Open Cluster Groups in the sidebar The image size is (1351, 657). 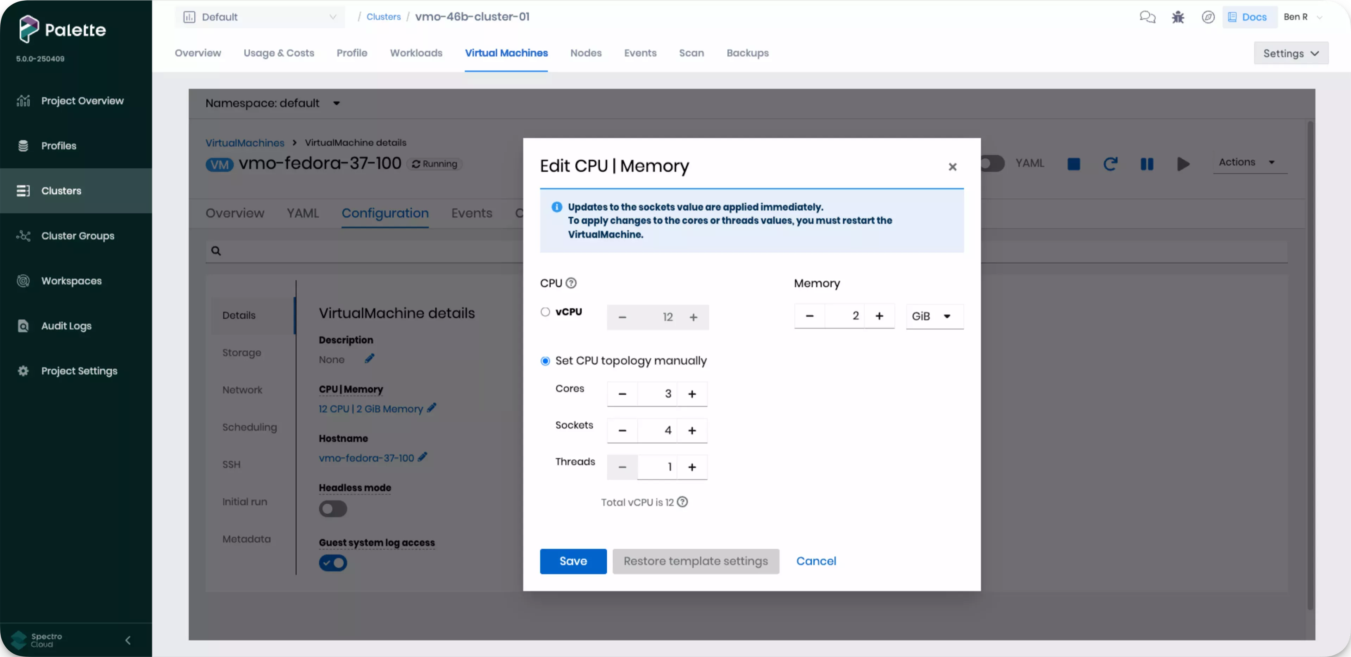pyautogui.click(x=77, y=236)
